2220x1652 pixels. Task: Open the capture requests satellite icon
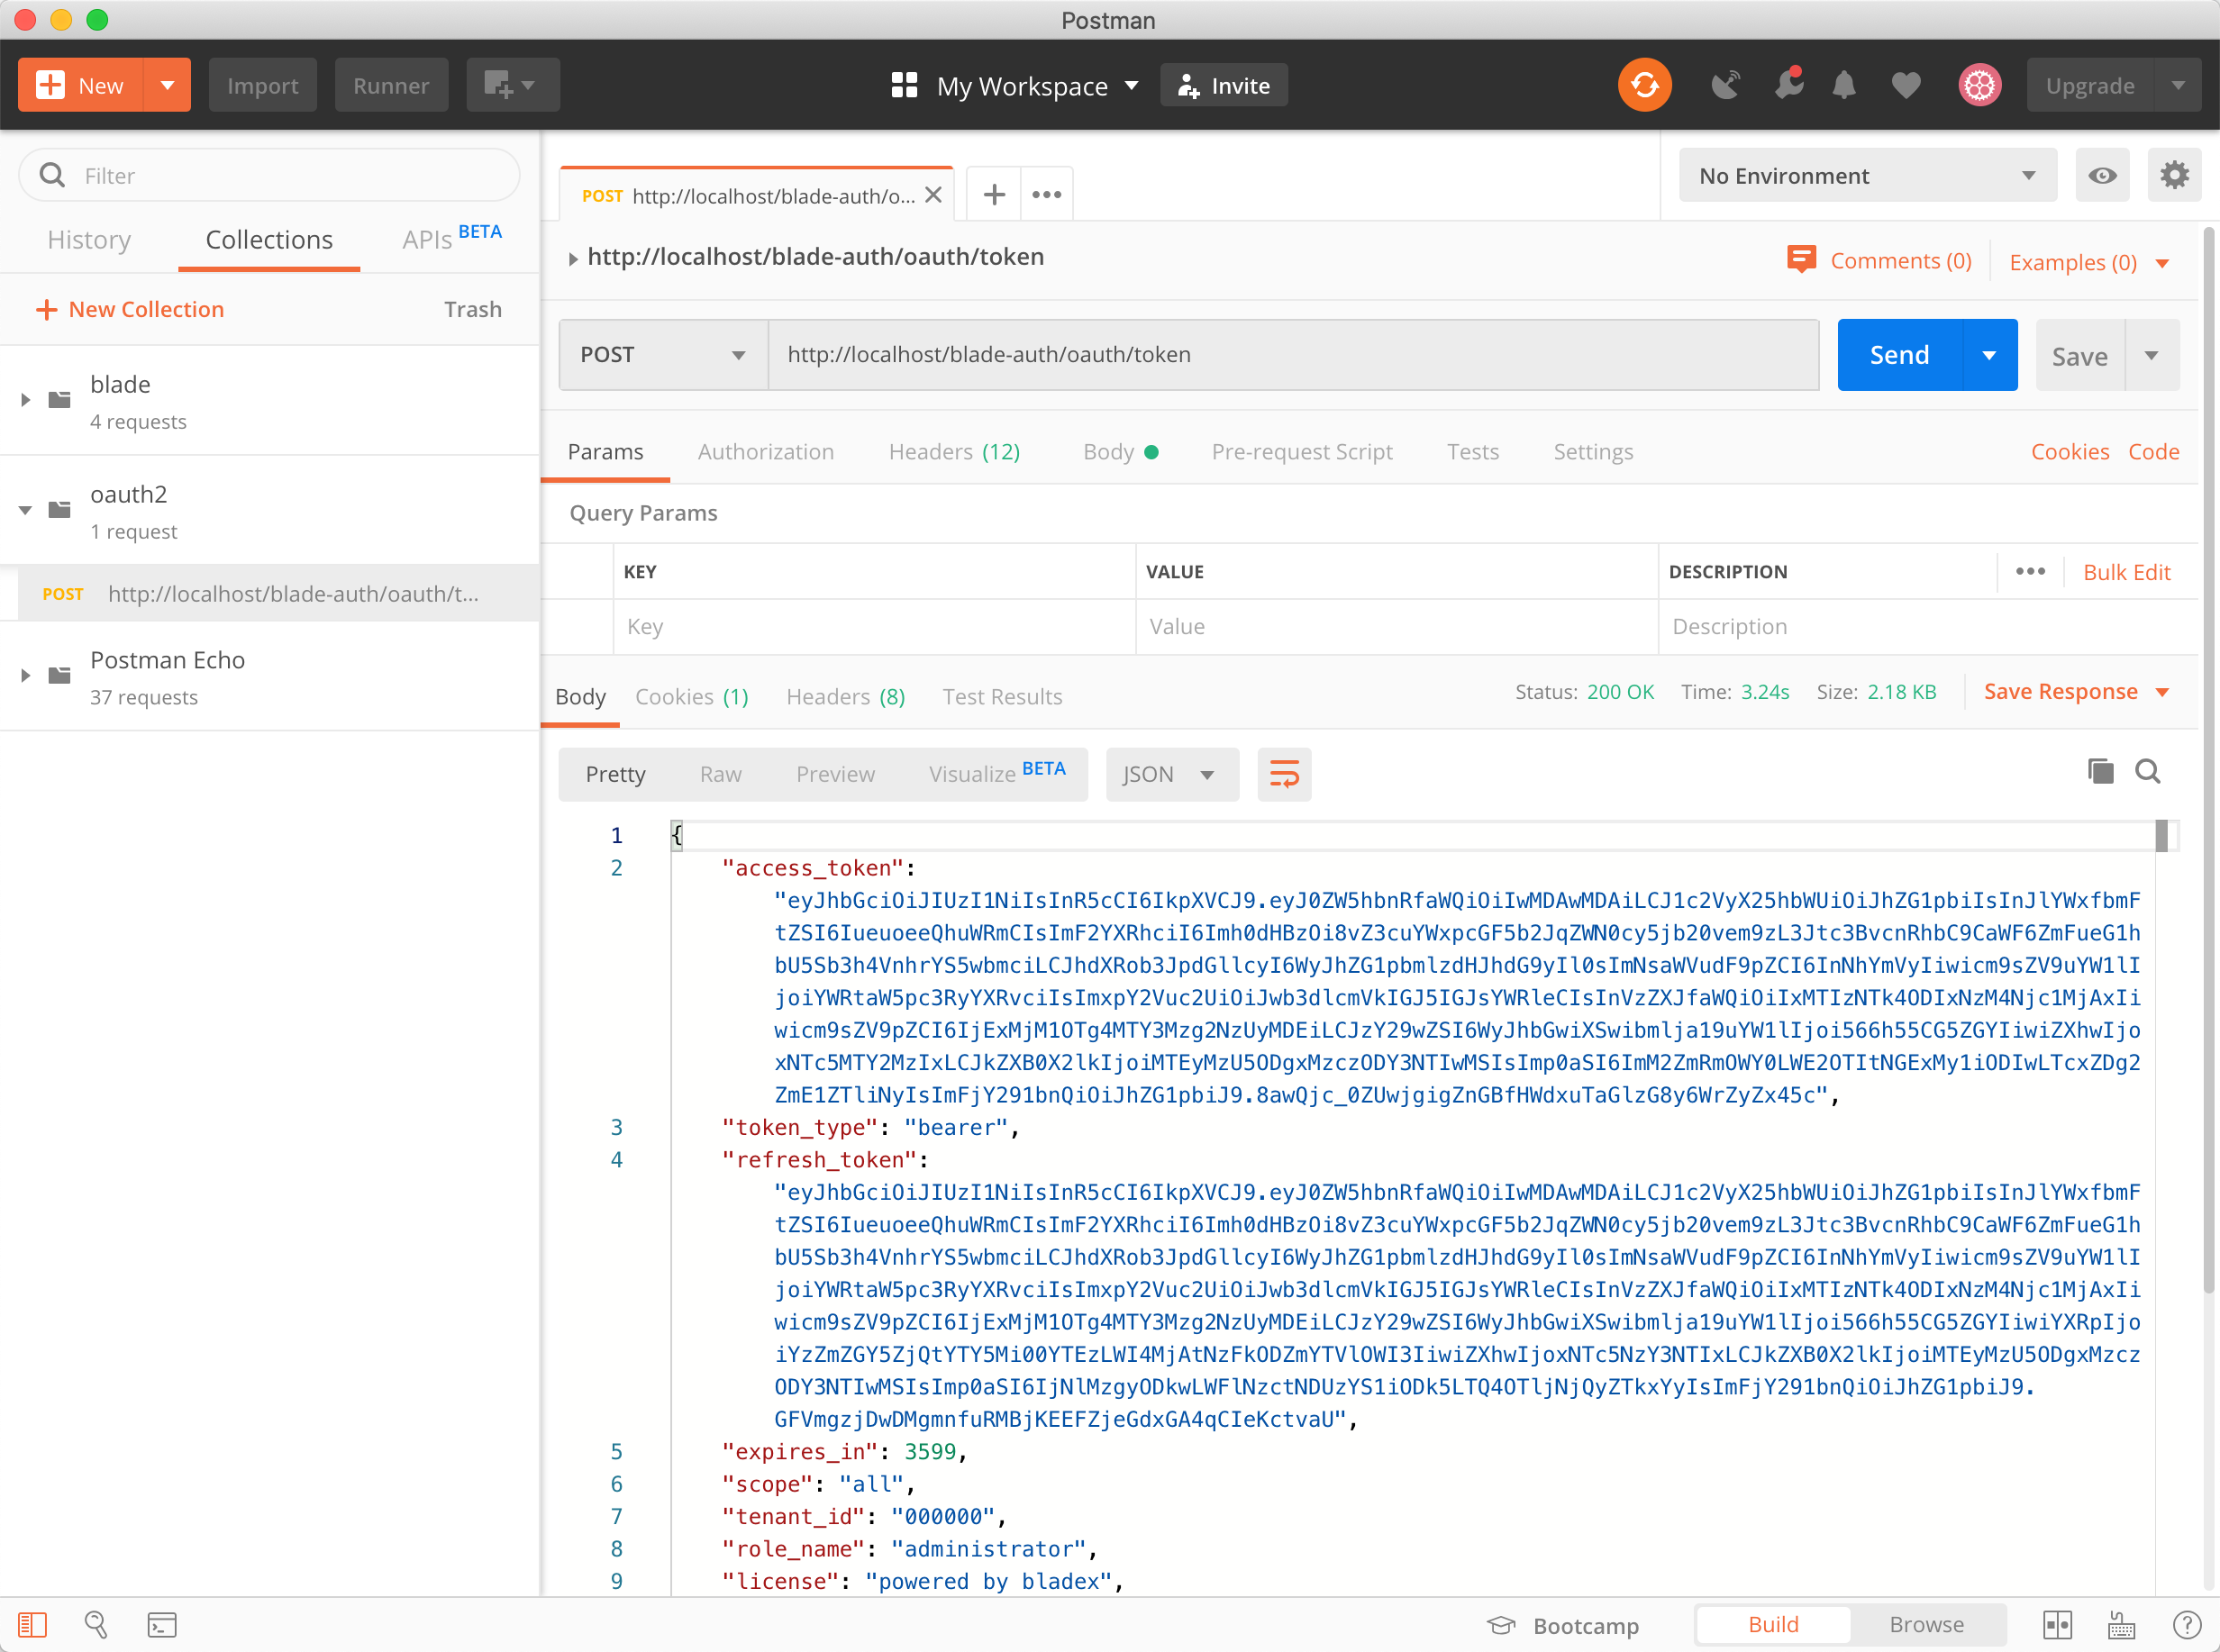[x=1725, y=85]
